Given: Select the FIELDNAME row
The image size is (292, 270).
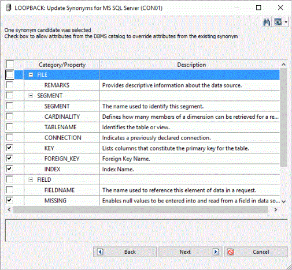Looking at the screenshot, I should [x=142, y=190].
